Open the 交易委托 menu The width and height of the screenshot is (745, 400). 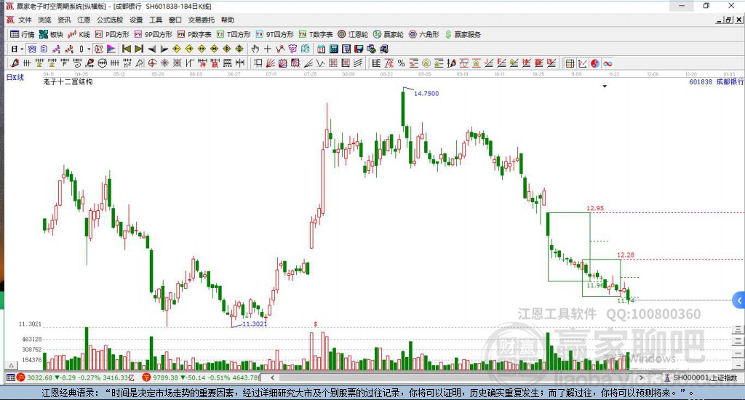[x=201, y=20]
